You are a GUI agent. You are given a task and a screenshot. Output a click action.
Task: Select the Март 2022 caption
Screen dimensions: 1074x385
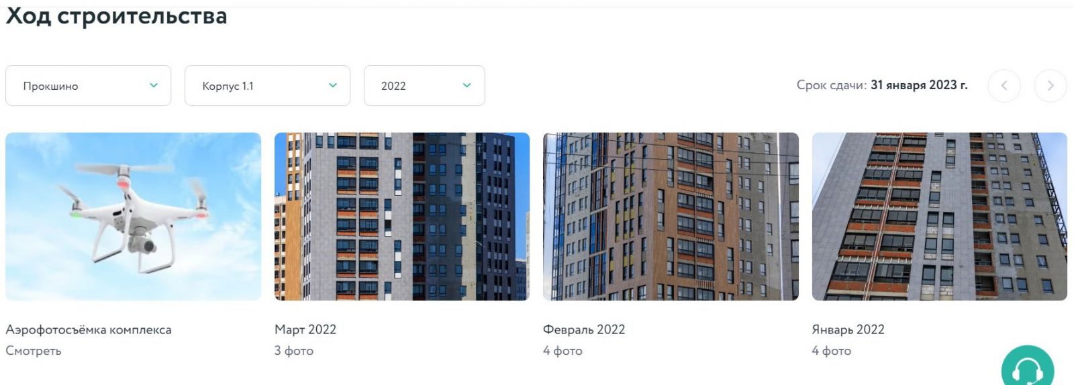(x=305, y=329)
